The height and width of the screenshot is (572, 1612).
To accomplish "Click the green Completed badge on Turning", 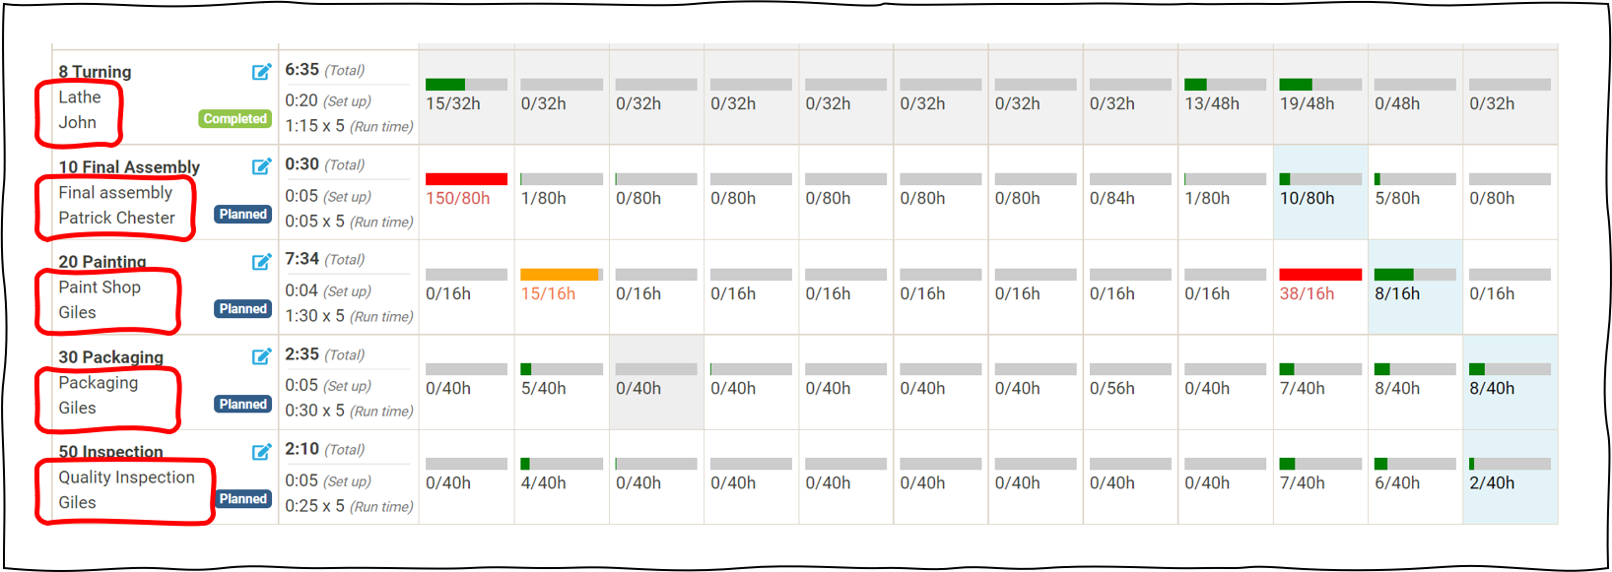I will [235, 118].
